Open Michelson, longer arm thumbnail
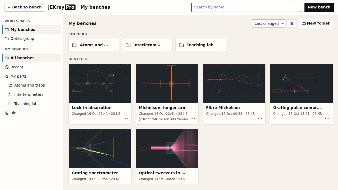338x190 pixels. [x=167, y=83]
